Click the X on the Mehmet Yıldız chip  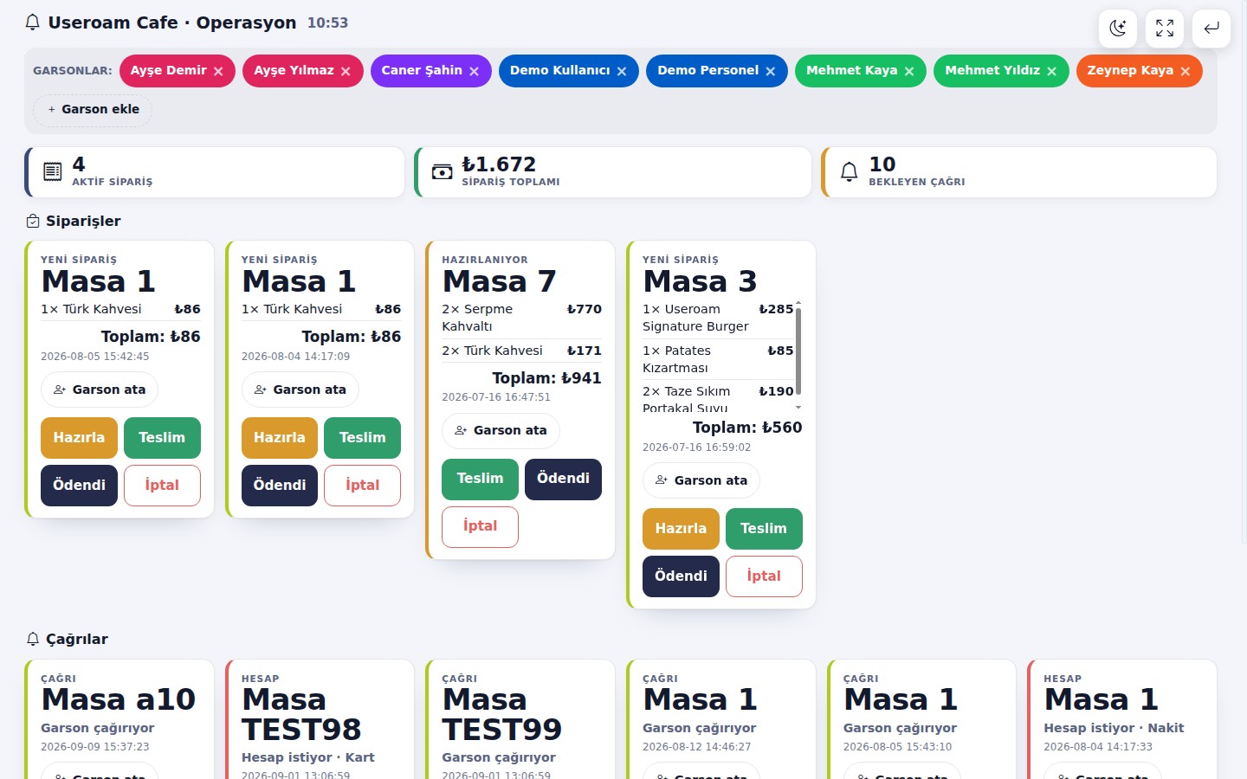1051,72
